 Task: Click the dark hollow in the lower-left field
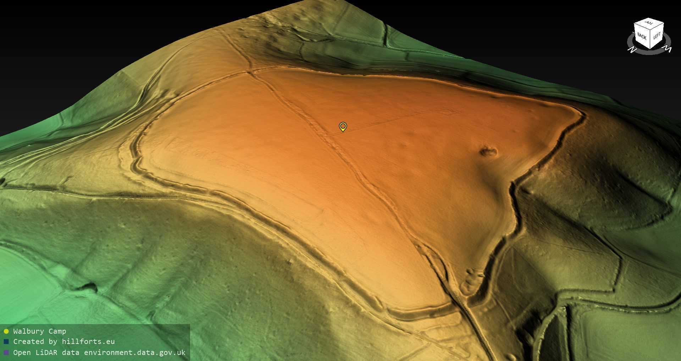coord(87,286)
